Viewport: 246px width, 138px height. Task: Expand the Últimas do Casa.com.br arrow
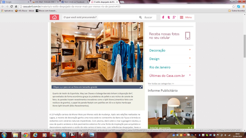[x=190, y=75]
